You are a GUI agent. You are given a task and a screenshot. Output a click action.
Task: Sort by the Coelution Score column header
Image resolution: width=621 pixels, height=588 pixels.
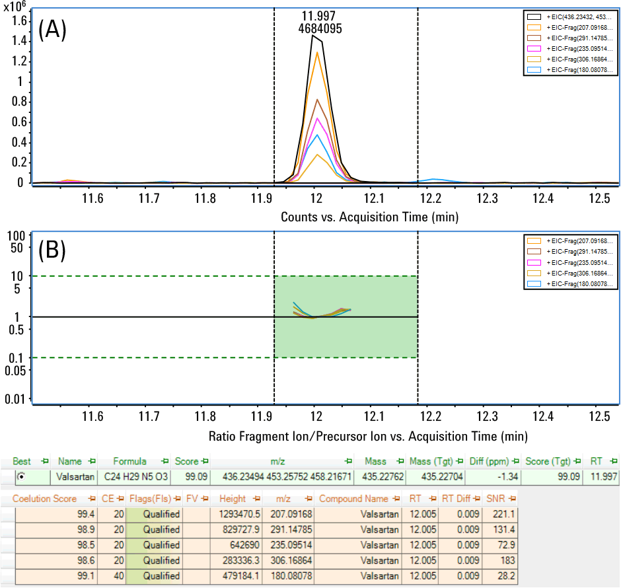click(x=45, y=499)
